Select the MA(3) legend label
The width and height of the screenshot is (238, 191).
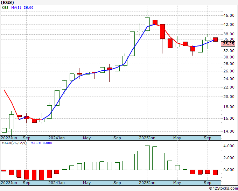click(x=16, y=8)
